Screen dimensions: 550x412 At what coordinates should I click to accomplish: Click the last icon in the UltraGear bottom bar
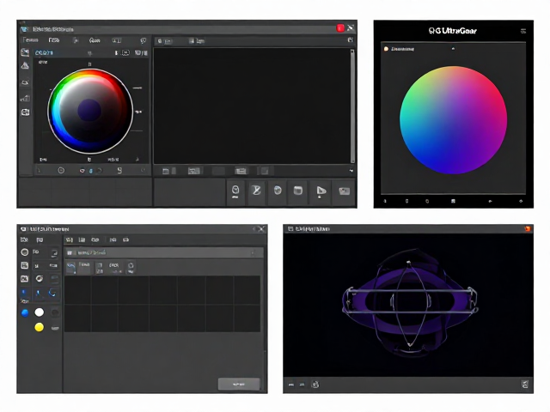point(521,201)
